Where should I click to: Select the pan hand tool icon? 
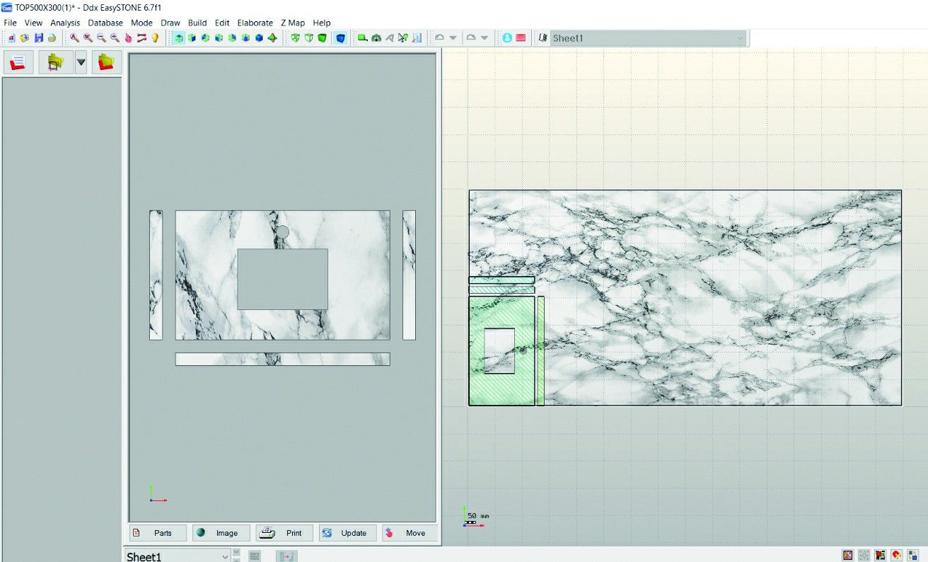tap(128, 38)
